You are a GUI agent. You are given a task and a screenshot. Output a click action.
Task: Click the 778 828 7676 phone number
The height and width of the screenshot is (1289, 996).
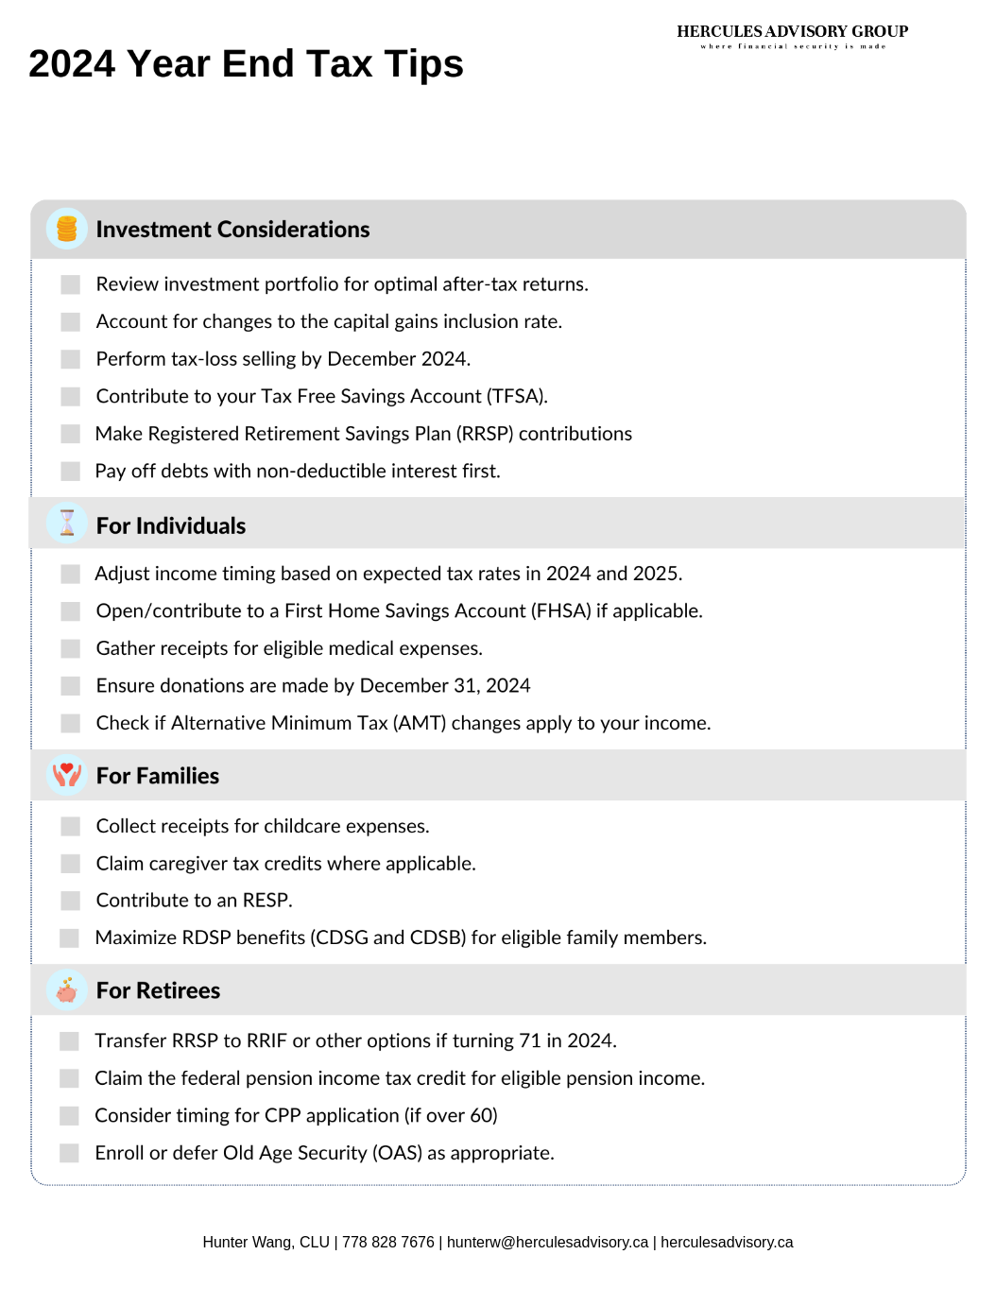coord(388,1242)
